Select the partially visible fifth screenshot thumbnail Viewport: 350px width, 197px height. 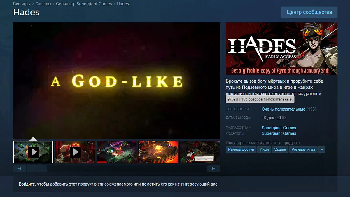click(200, 152)
